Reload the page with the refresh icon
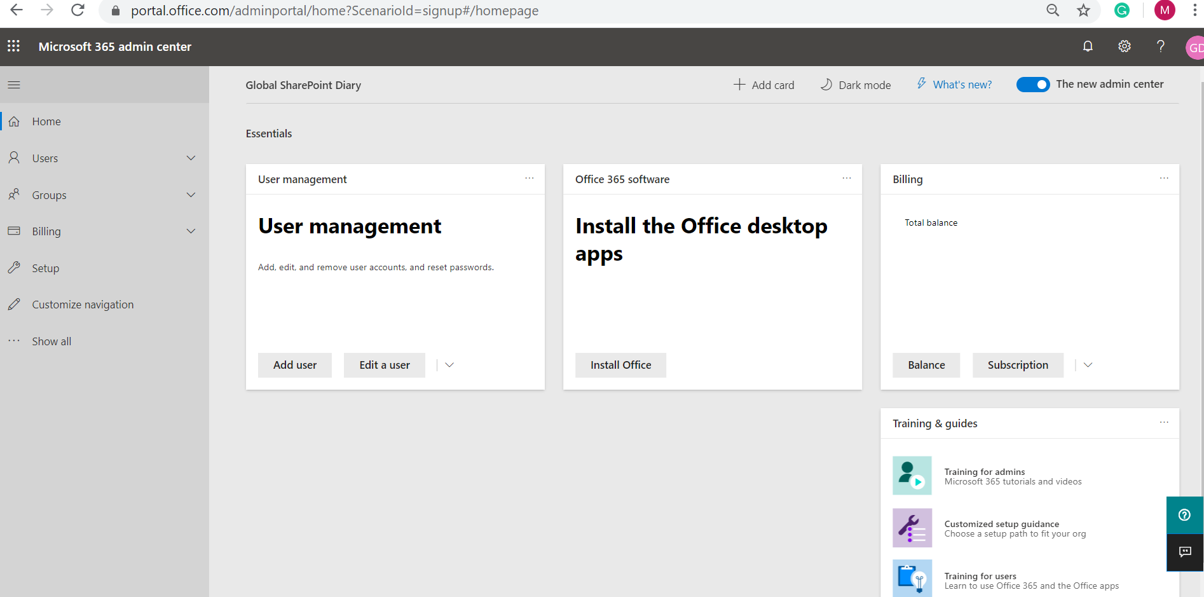 pos(78,10)
